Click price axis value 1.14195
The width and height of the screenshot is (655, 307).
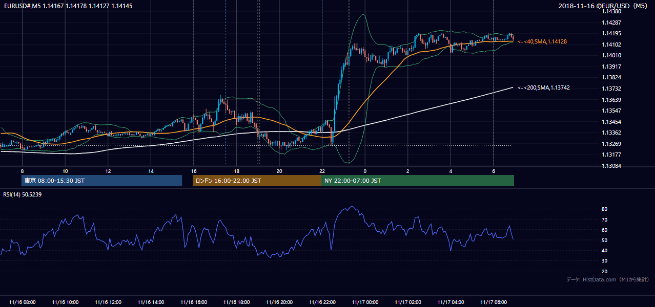click(x=611, y=33)
